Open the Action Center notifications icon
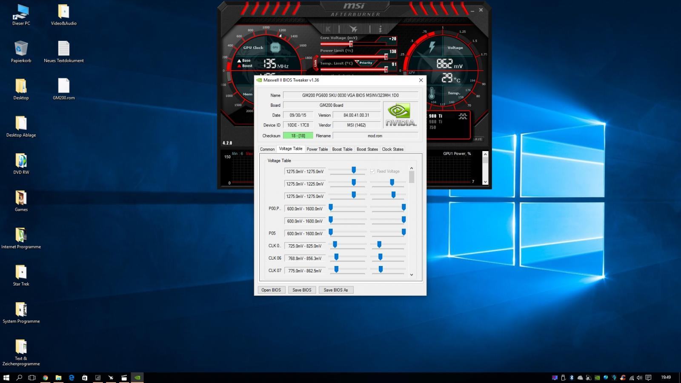This screenshot has height=383, width=681. (648, 377)
